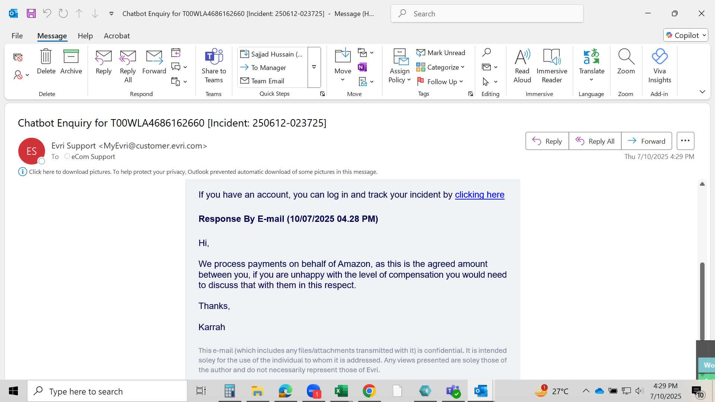Image resolution: width=715 pixels, height=402 pixels.
Task: Open Viva Insights add-in
Action: pos(660,66)
